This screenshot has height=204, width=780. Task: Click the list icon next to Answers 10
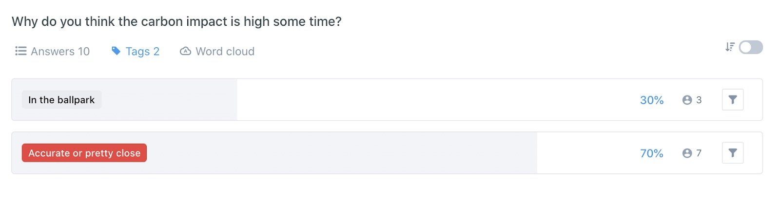(x=20, y=51)
